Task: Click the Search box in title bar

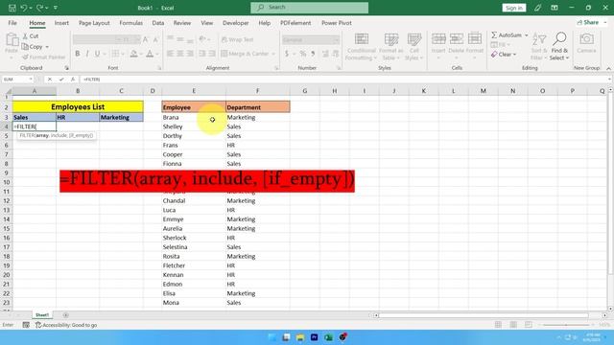Action: (x=309, y=8)
